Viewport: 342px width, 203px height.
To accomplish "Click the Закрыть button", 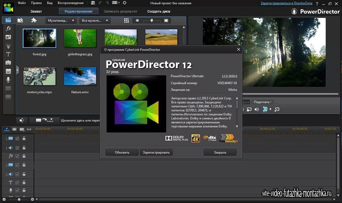I will (220, 152).
